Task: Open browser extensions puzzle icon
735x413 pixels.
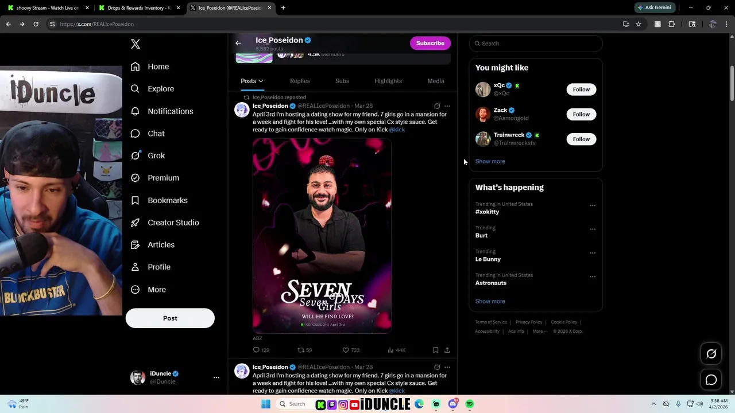Action: pyautogui.click(x=672, y=24)
